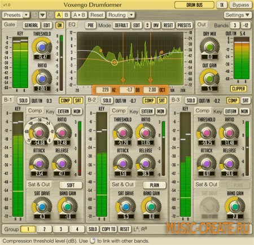This screenshot has height=245, width=254.
Task: Toggle COMP on band B-1
Action: click(65, 100)
